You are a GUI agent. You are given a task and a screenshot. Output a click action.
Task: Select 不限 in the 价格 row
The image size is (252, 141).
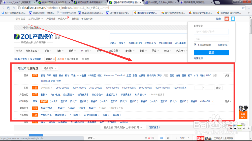[x=35, y=88]
